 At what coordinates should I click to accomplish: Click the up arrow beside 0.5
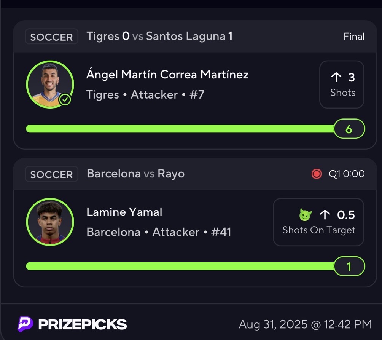pos(325,215)
